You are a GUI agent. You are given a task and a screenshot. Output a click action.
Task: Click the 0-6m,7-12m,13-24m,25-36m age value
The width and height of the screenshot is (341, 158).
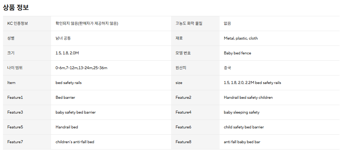click(81, 68)
